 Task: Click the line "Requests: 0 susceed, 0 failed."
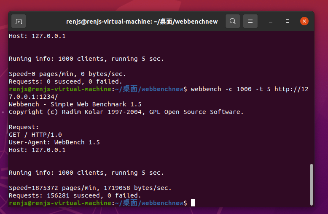coord(65,81)
